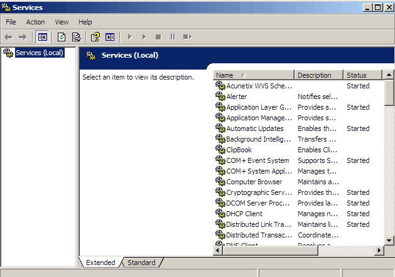Switch to the Extended tab
Viewport: 395px width, 277px height.
100,263
